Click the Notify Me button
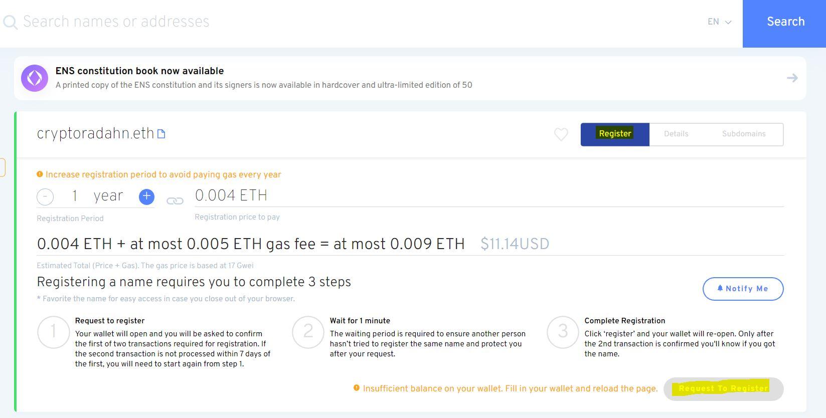Viewport: 826px width, 418px height. click(x=743, y=289)
